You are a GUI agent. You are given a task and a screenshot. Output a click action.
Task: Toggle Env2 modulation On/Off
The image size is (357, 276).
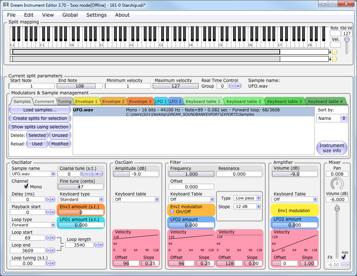click(x=172, y=211)
